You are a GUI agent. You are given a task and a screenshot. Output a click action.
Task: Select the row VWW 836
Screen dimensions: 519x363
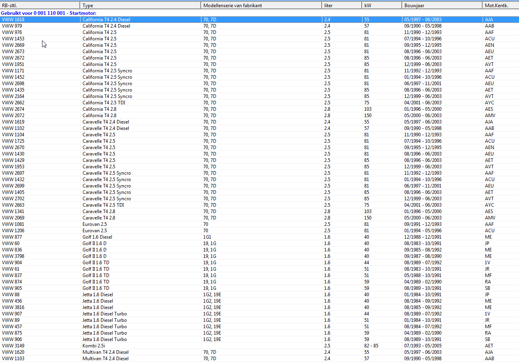[x=259, y=250]
